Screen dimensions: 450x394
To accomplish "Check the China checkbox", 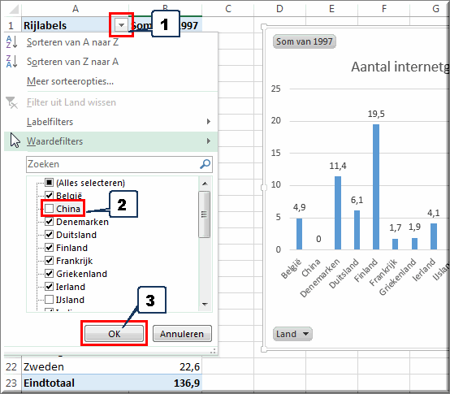I will point(50,209).
